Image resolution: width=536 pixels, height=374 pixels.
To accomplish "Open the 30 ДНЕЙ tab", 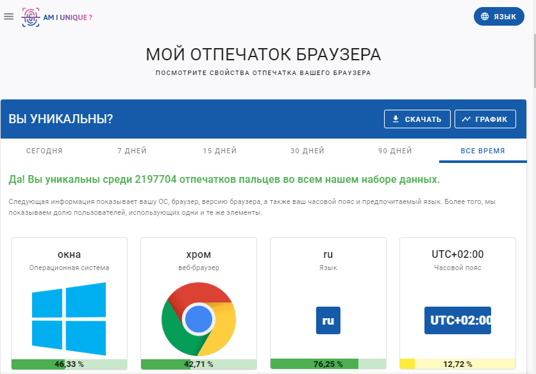I will (x=307, y=151).
